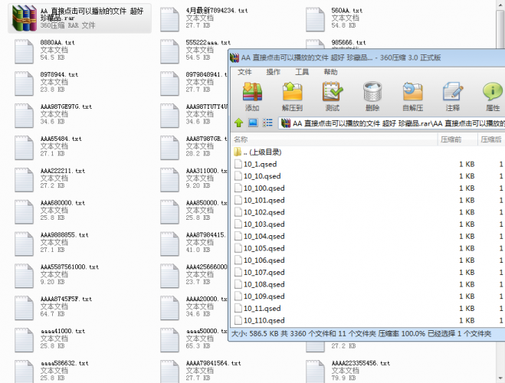Open the 文件 menu
This screenshot has height=383, width=505.
pyautogui.click(x=244, y=72)
